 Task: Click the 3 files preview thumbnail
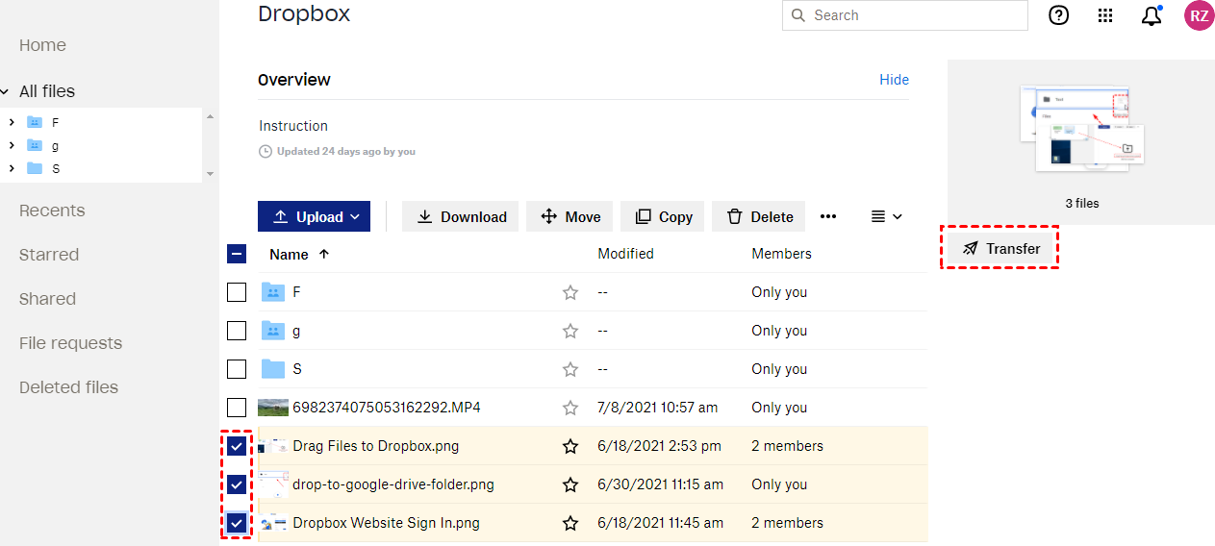pyautogui.click(x=1081, y=130)
